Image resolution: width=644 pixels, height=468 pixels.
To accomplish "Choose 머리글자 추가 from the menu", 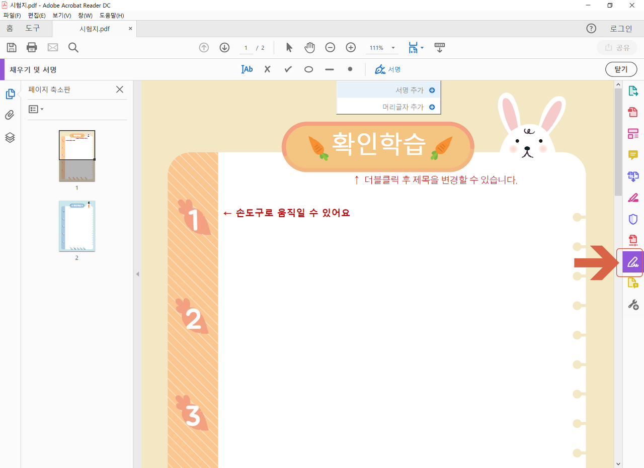I will 388,107.
